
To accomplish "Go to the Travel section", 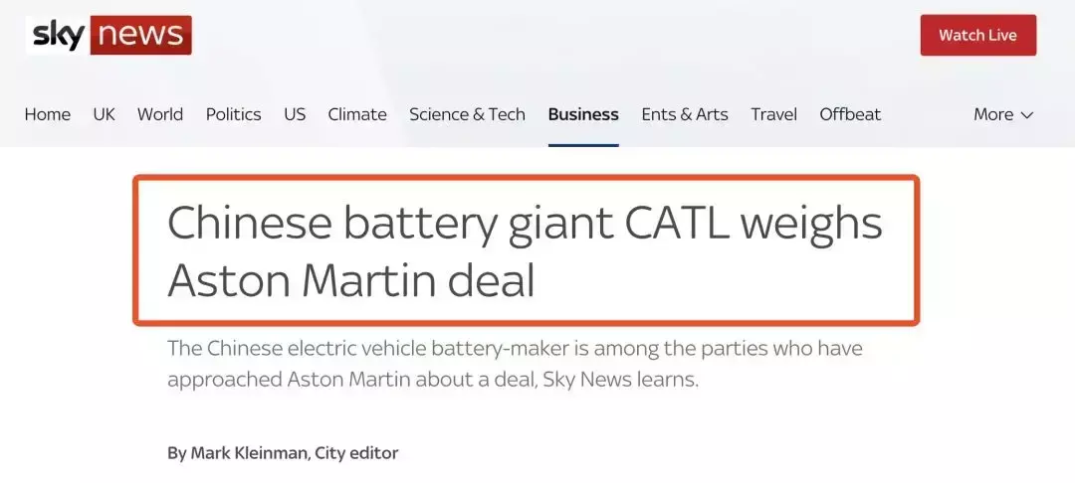I will [774, 114].
